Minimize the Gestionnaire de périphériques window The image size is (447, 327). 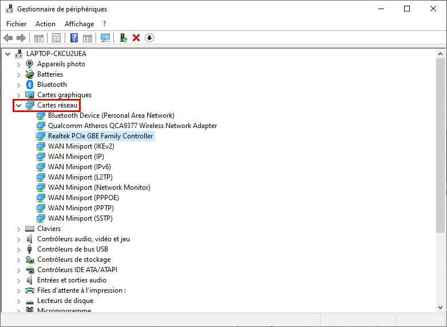[x=381, y=9]
